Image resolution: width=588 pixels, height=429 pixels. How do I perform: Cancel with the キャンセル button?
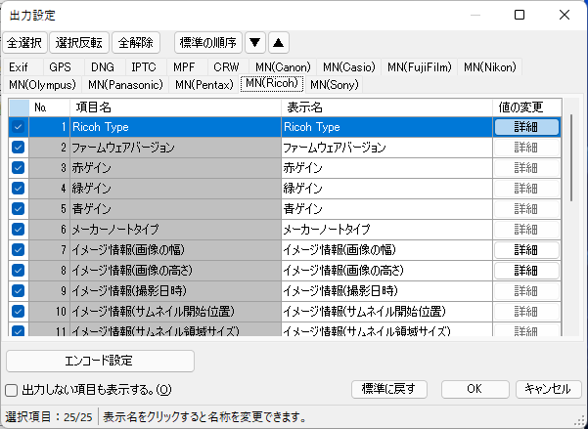(x=548, y=389)
